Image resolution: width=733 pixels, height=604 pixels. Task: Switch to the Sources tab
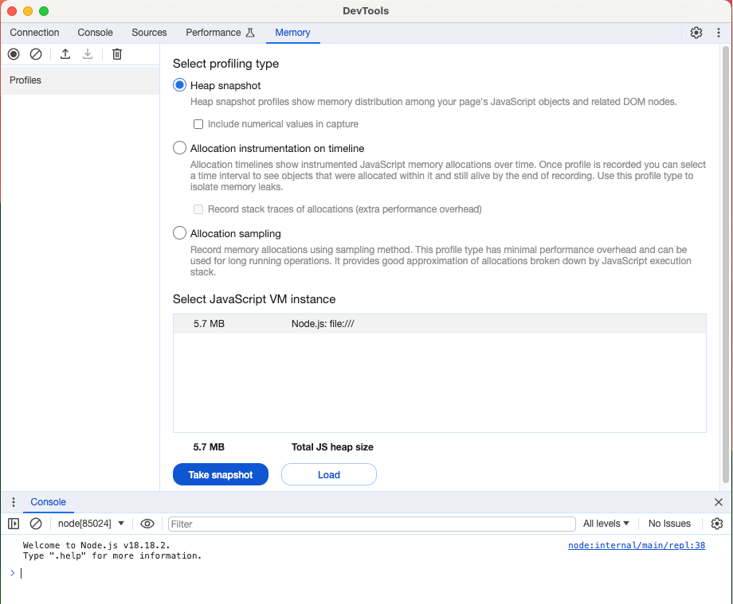click(149, 33)
